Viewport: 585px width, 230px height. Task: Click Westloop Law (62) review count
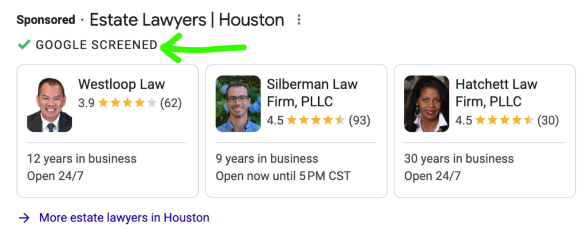tap(171, 103)
